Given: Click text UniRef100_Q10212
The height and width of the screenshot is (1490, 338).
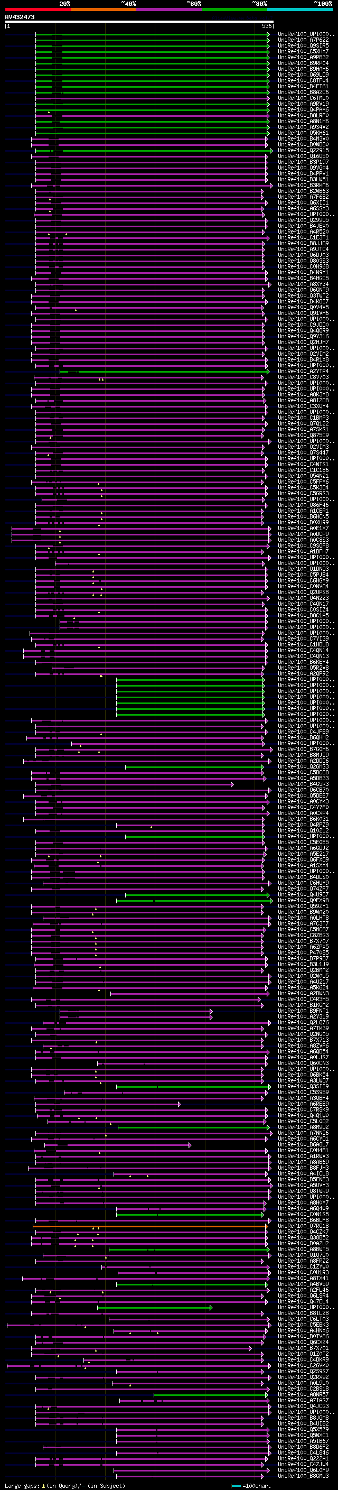Looking at the screenshot, I should [x=303, y=830].
